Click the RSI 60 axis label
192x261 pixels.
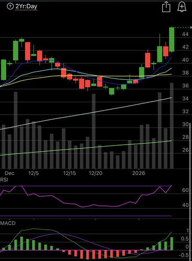[185, 190]
